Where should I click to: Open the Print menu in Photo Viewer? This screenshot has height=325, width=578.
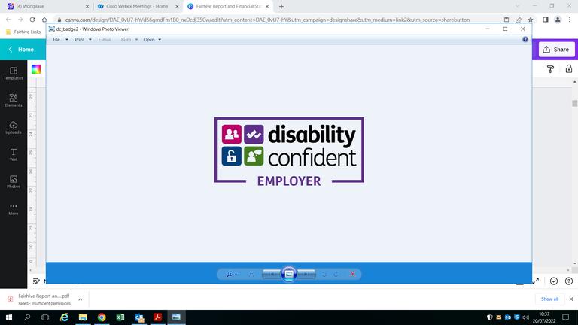[x=83, y=39]
